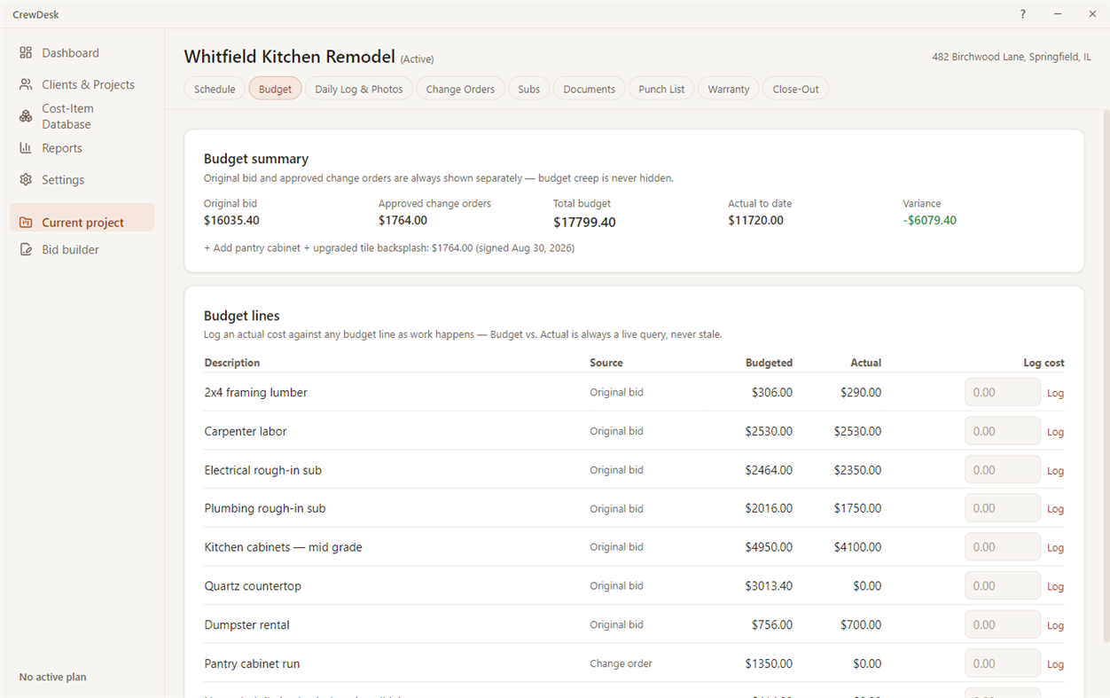Log cost for Plumbing rough-in sub
Viewport: 1110px width, 698px height.
[x=1055, y=509]
